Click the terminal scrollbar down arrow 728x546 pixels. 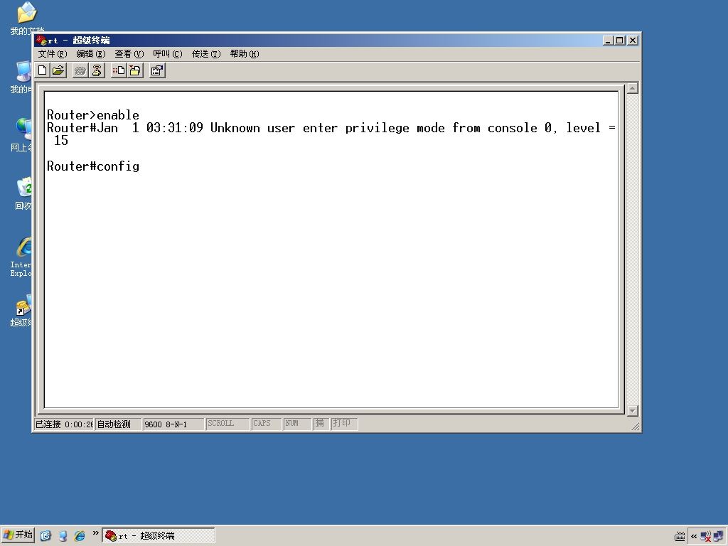tap(632, 411)
